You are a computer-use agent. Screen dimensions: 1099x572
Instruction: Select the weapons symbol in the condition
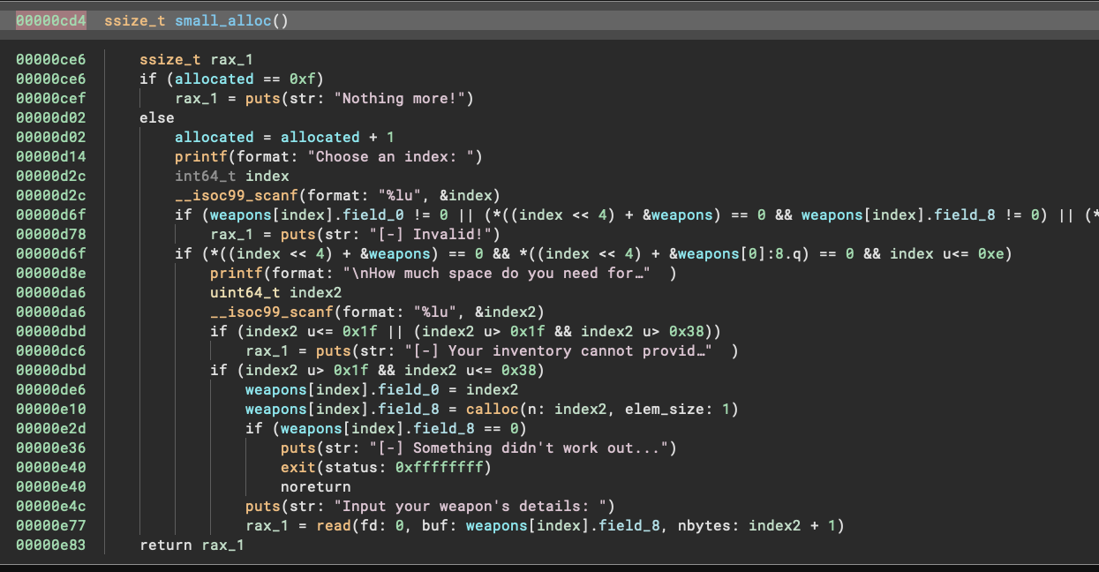(239, 214)
